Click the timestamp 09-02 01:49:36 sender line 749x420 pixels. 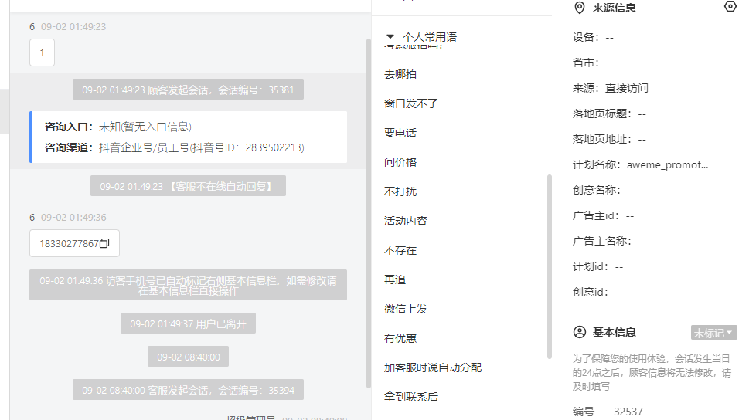68,218
